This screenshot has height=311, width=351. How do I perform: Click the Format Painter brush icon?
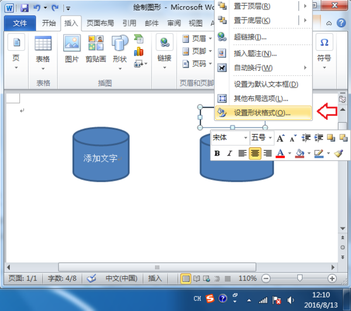pyautogui.click(x=339, y=153)
